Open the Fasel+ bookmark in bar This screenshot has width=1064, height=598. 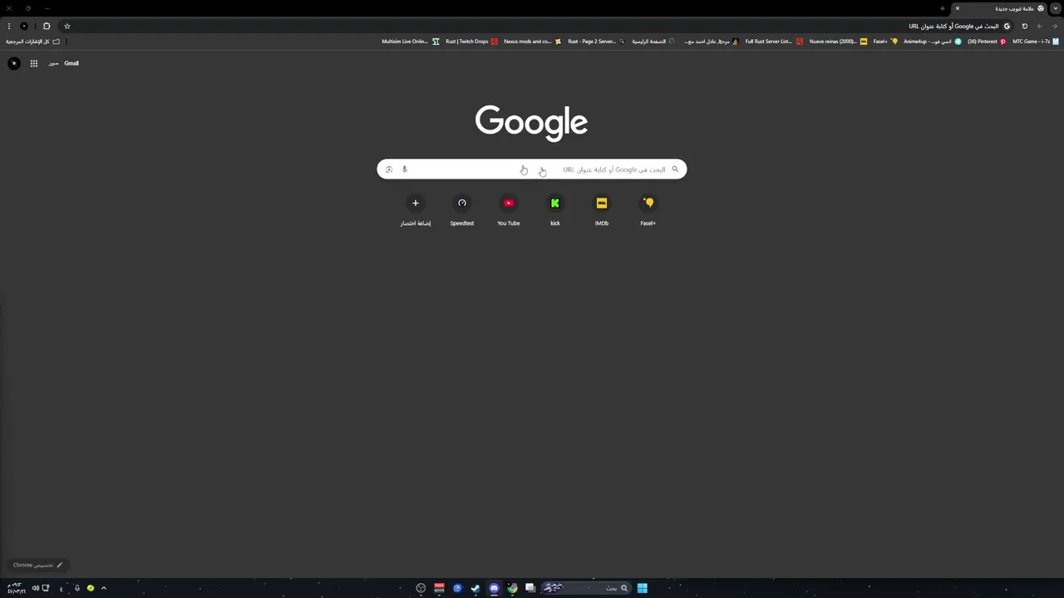click(x=885, y=42)
